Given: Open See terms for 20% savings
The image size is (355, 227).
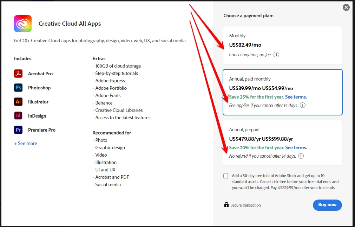Looking at the screenshot, I should 296,147.
